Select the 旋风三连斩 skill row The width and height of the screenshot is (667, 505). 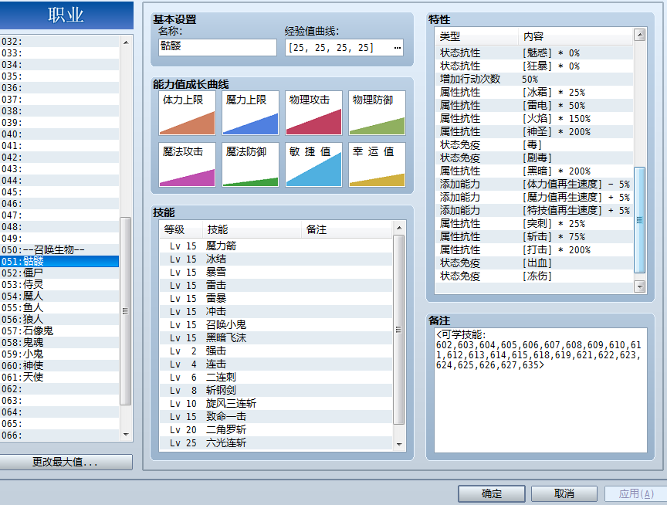[x=276, y=403]
